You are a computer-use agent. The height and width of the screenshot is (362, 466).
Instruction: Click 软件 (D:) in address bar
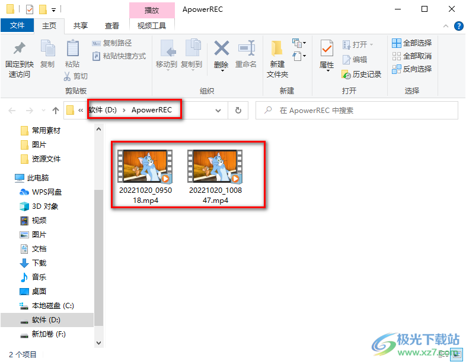pos(103,110)
